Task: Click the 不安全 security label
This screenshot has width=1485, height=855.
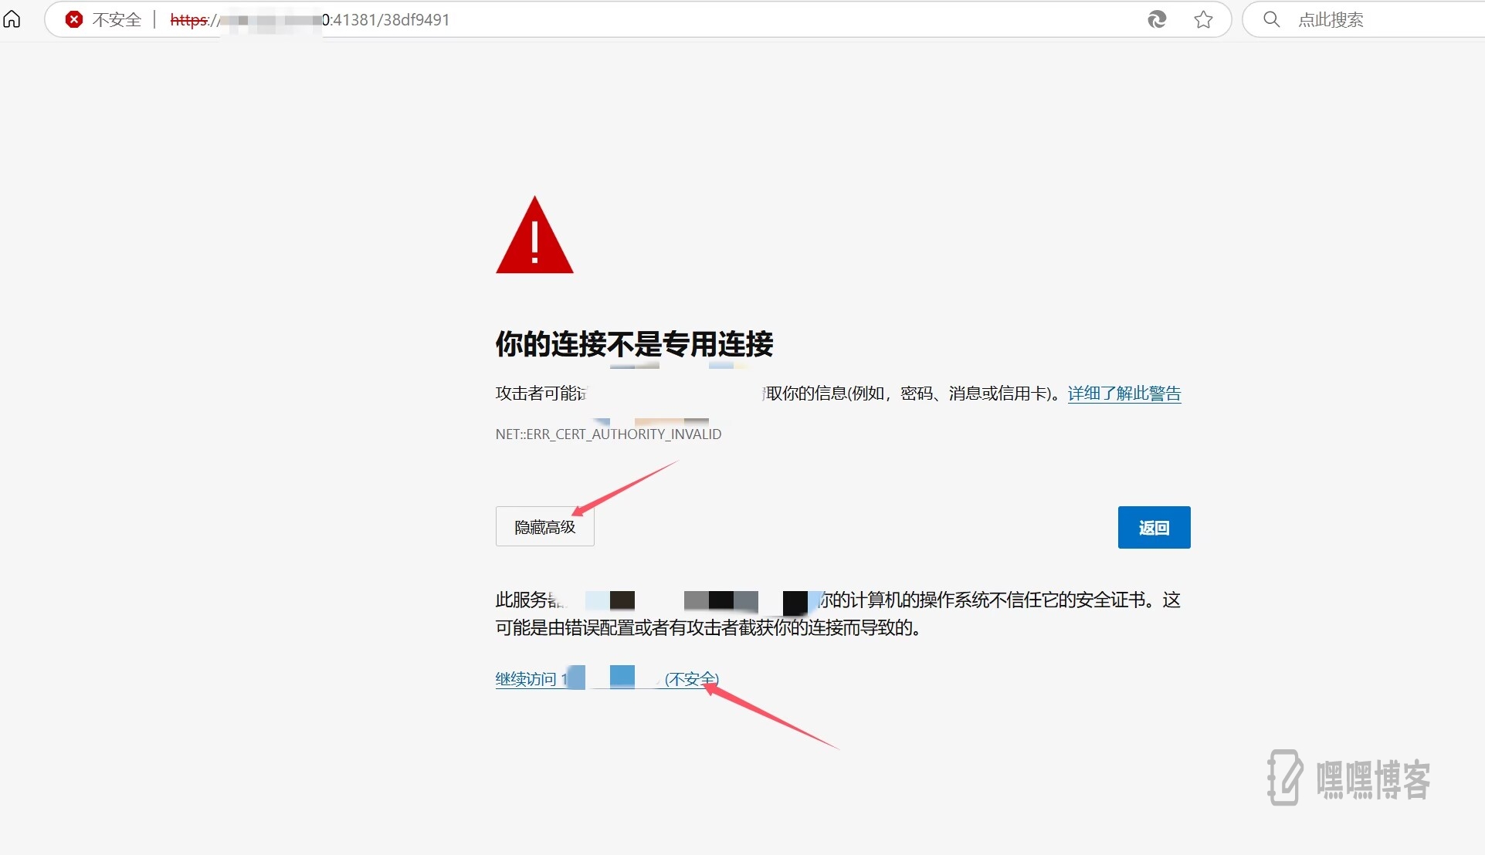Action: (x=117, y=19)
